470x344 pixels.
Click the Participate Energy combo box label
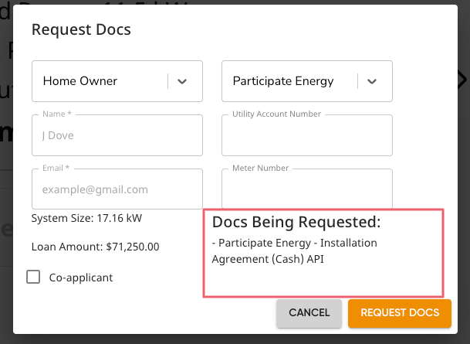pos(282,81)
